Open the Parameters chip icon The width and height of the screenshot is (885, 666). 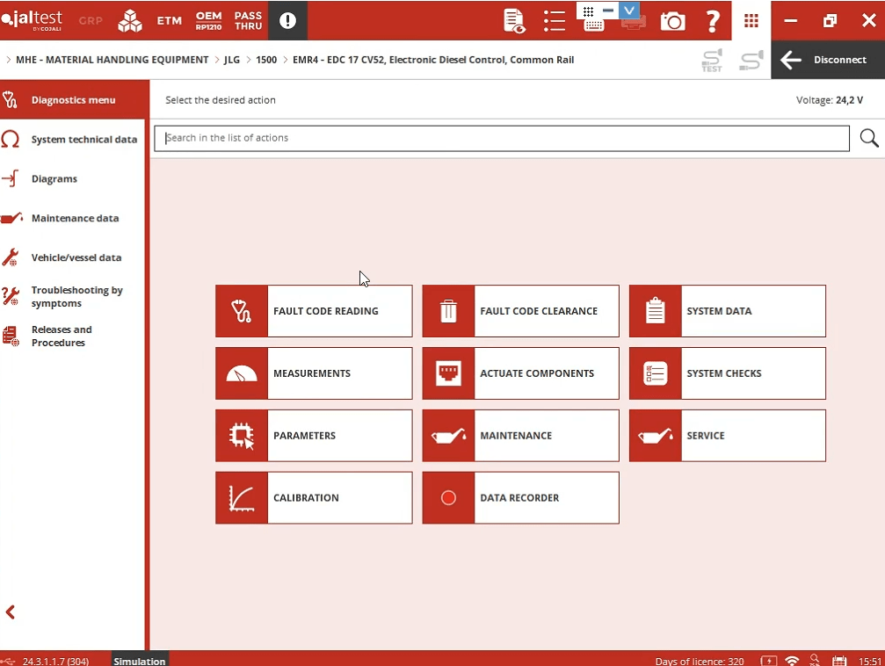(242, 436)
